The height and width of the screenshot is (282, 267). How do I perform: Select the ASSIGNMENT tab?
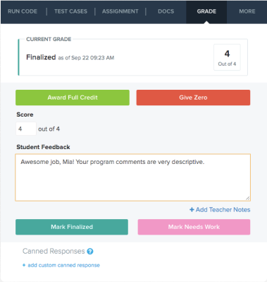coord(120,11)
